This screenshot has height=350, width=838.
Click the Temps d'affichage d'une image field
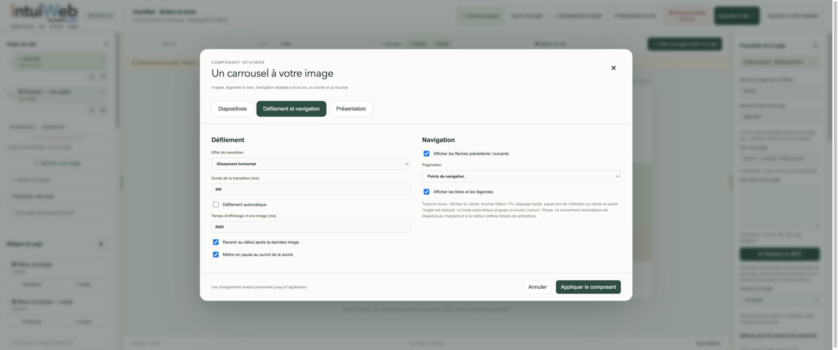(x=311, y=227)
